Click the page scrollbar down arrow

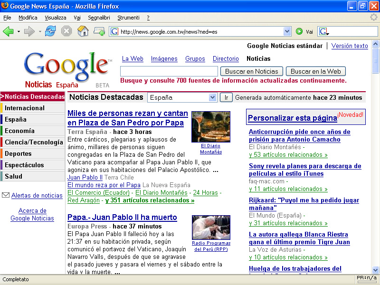[x=375, y=270]
